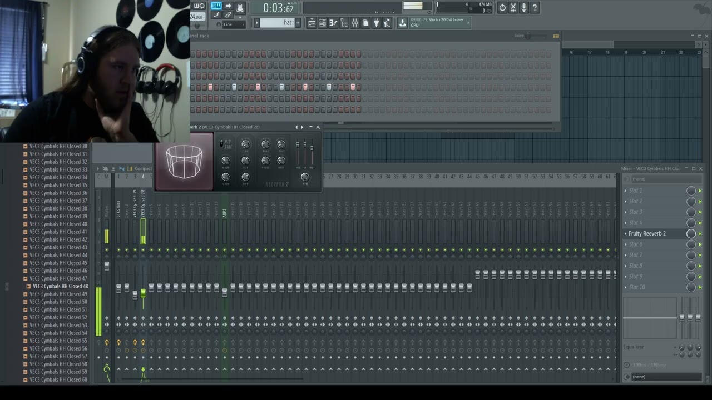This screenshot has height=400, width=712.
Task: Click the hat pattern name field
Action: tap(277, 23)
